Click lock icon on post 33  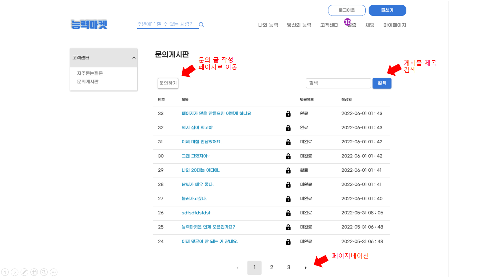(x=288, y=114)
